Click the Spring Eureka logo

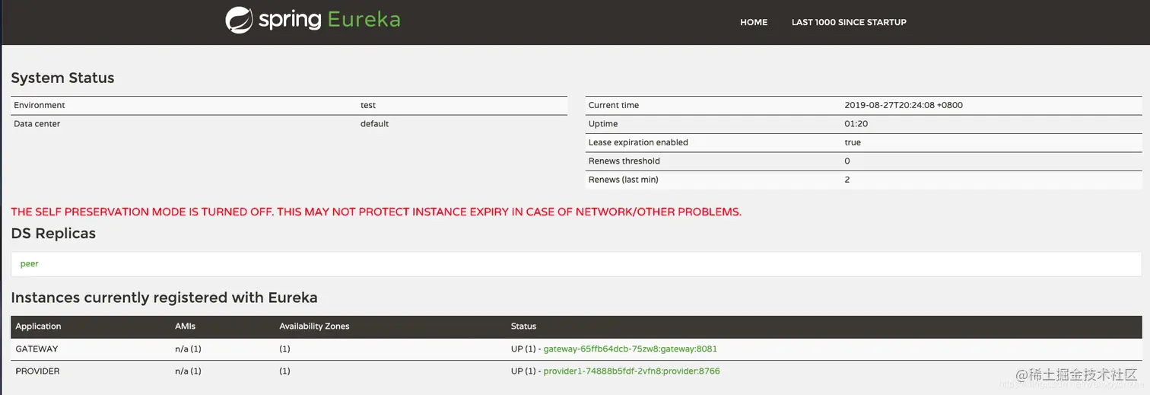coord(313,20)
